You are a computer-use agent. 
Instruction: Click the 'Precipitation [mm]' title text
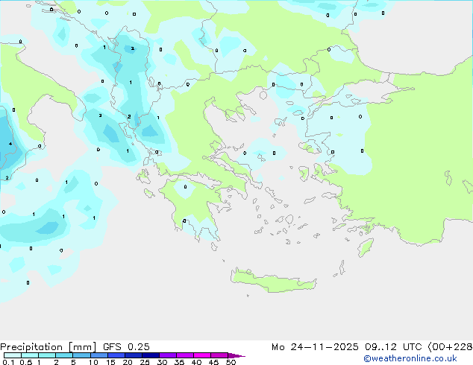48,347
